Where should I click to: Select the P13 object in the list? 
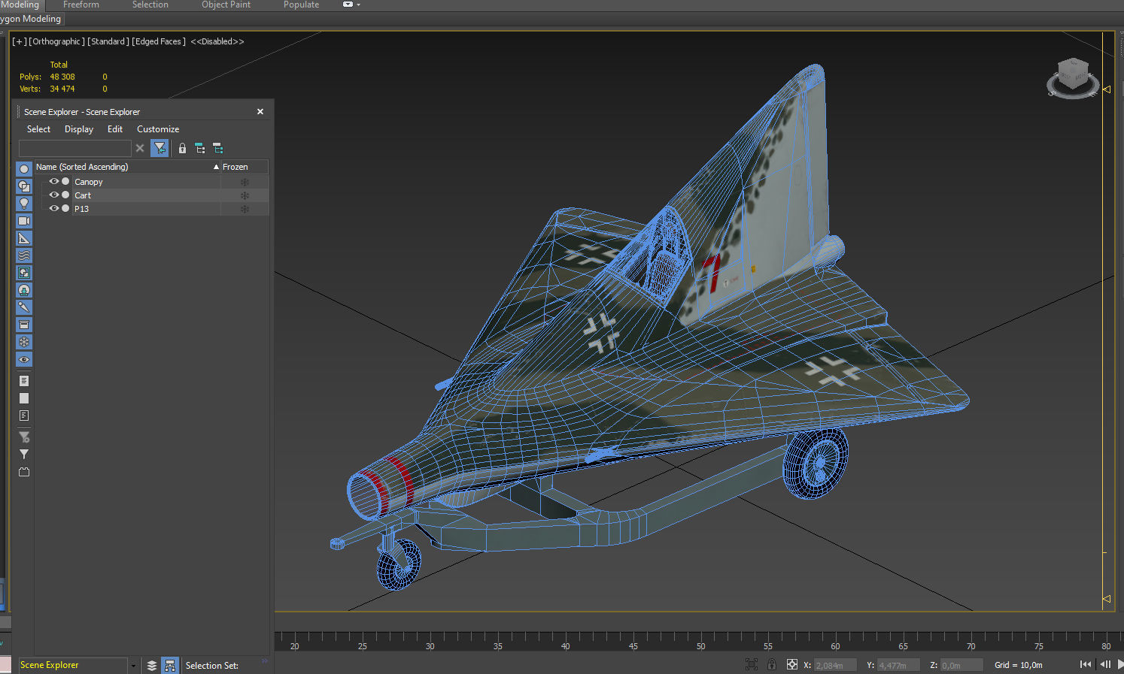point(81,209)
